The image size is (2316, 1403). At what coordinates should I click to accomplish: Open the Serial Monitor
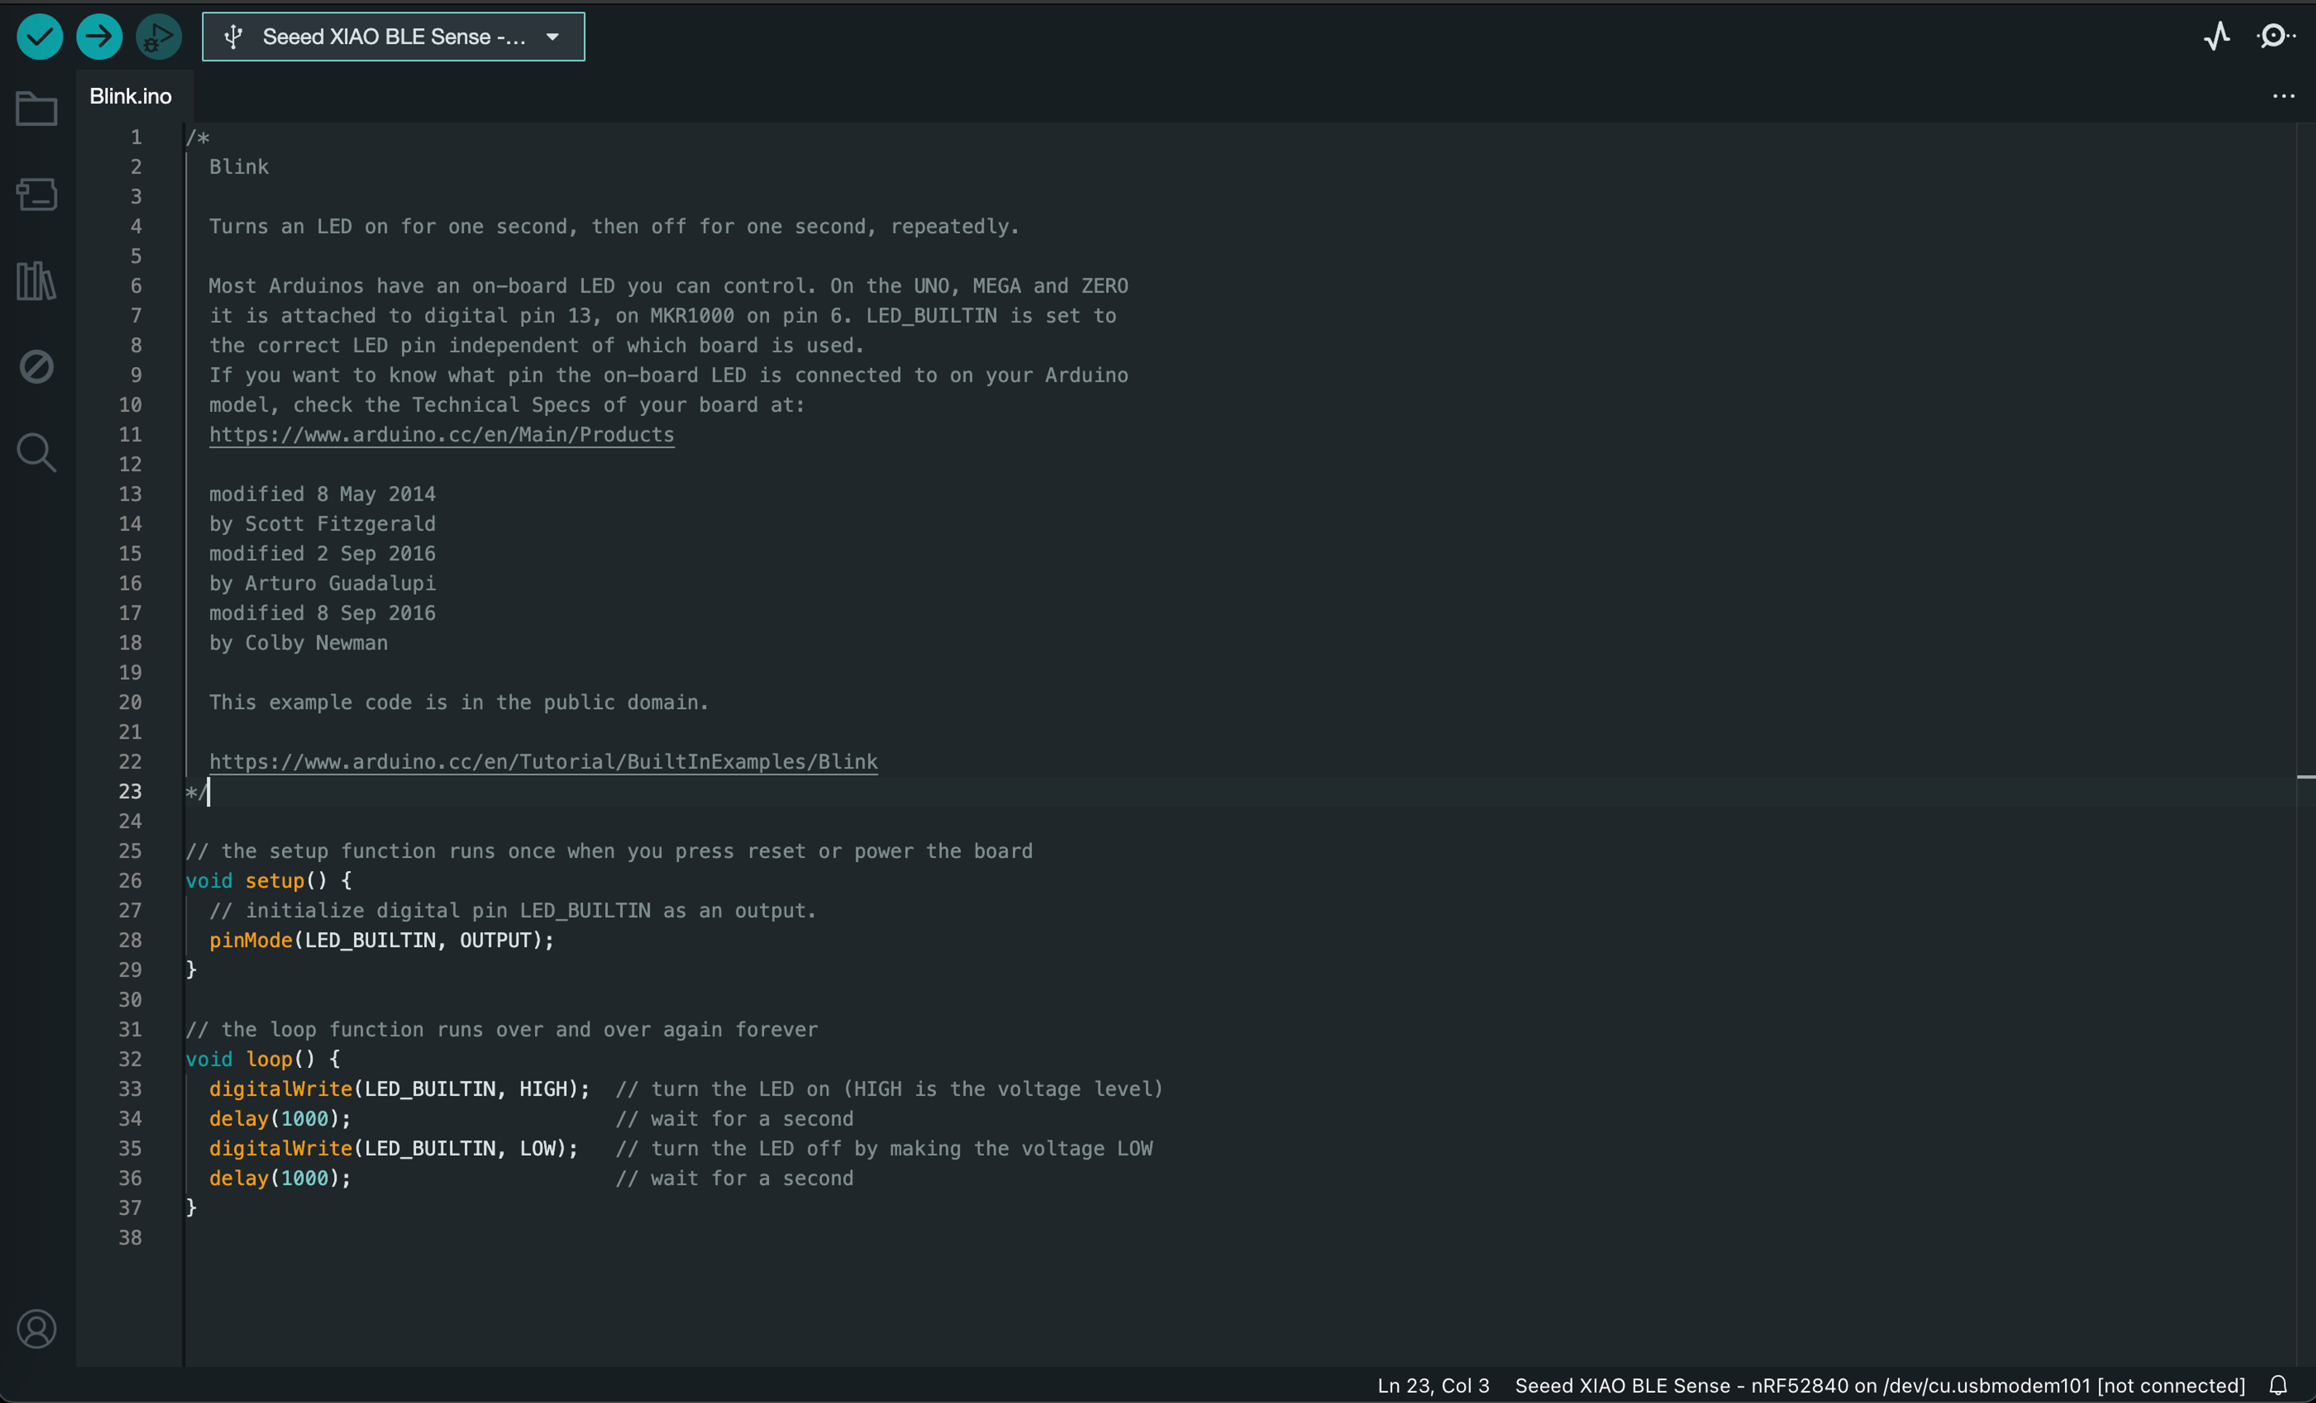tap(2276, 37)
